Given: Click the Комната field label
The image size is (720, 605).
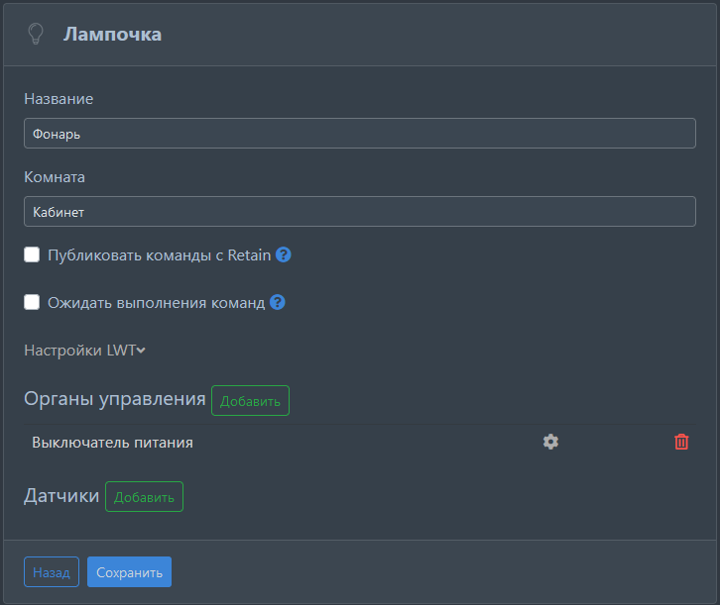Looking at the screenshot, I should click(55, 177).
